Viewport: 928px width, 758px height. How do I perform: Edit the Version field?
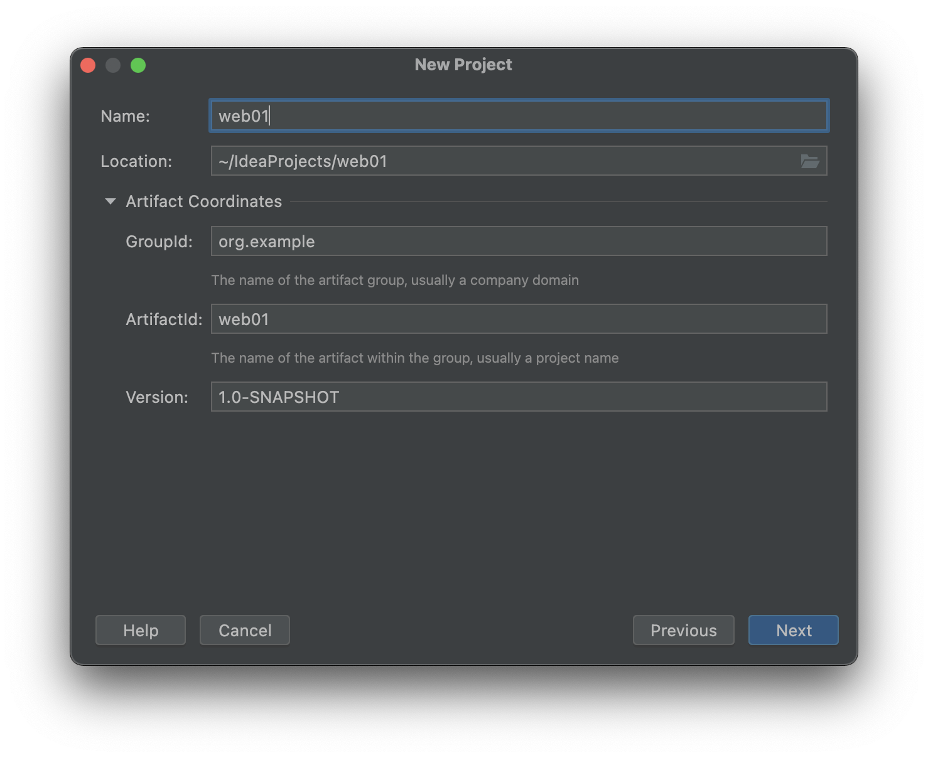click(519, 397)
